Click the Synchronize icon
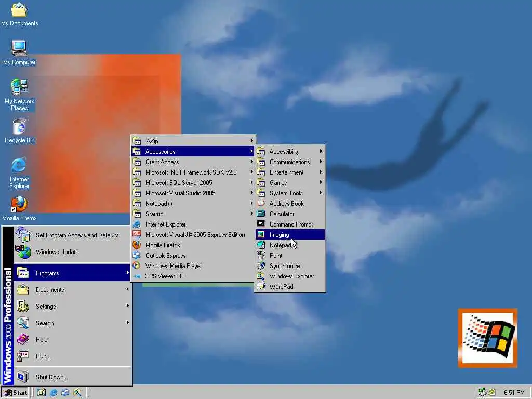 pos(261,265)
